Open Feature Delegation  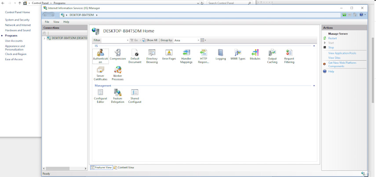pyautogui.click(x=118, y=96)
